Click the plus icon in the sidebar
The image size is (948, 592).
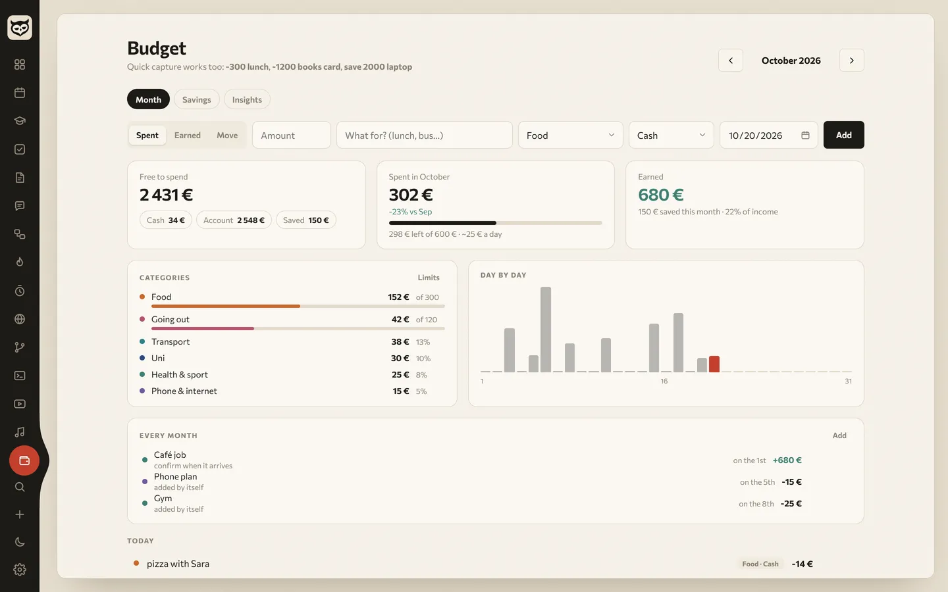pos(20,514)
